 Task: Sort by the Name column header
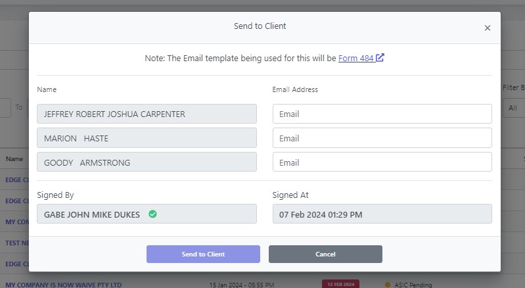[x=14, y=158]
